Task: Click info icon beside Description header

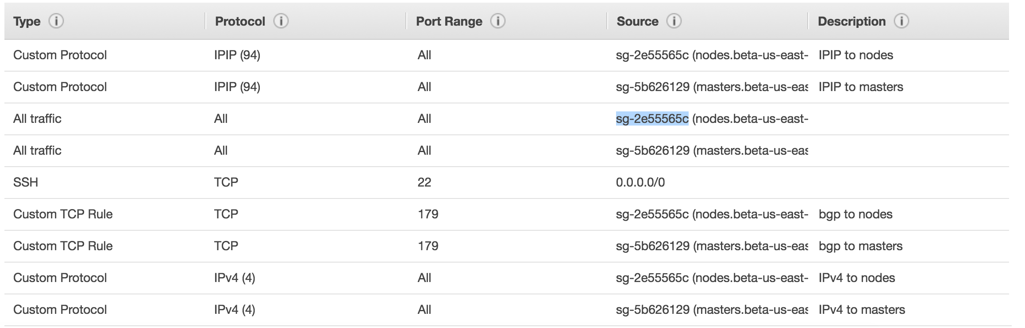Action: click(x=901, y=21)
